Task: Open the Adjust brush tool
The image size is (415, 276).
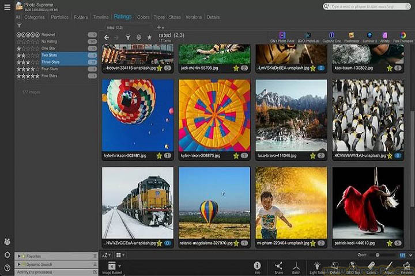Action: pos(389,267)
